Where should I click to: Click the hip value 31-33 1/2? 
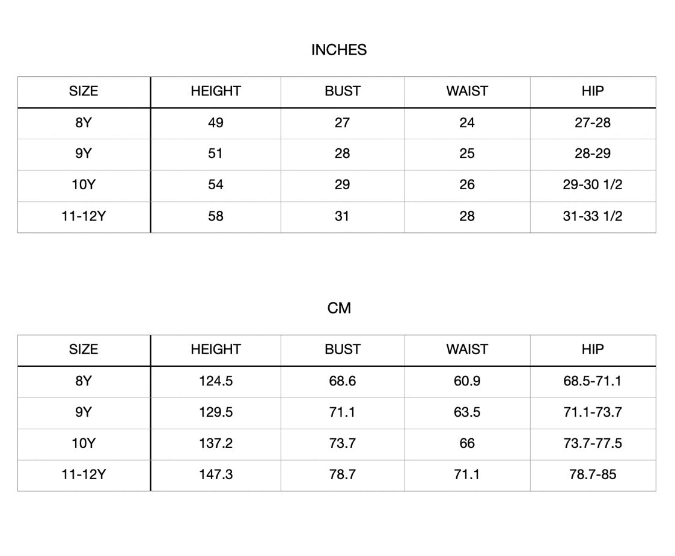(593, 216)
